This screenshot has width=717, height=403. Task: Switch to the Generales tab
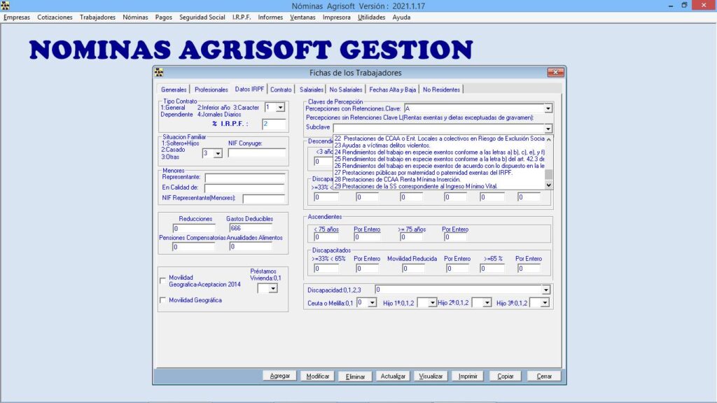point(174,90)
